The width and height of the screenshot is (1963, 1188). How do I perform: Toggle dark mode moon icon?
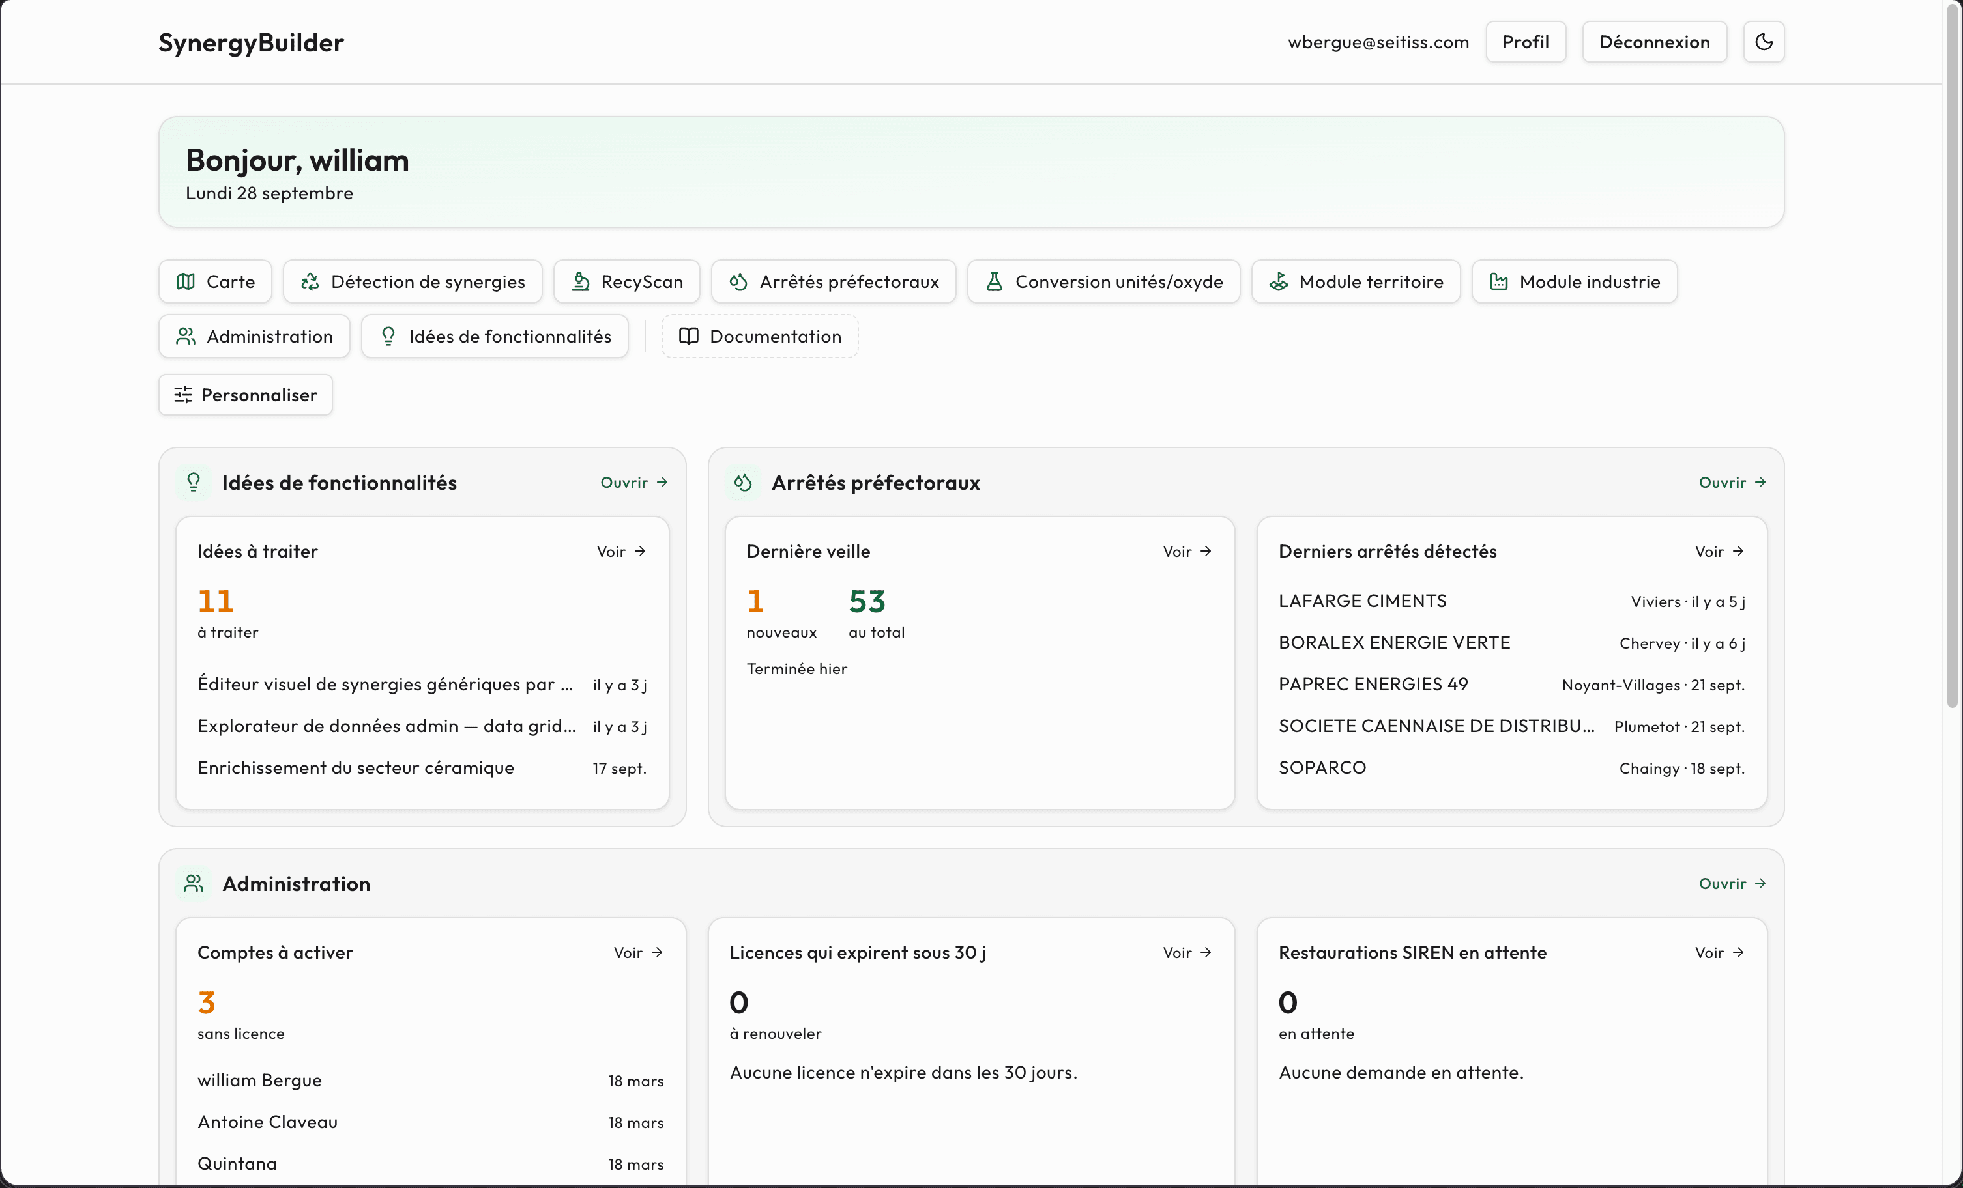pyautogui.click(x=1763, y=42)
